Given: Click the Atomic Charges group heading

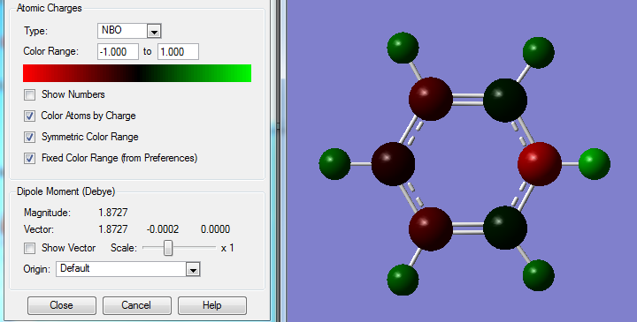Looking at the screenshot, I should point(50,8).
